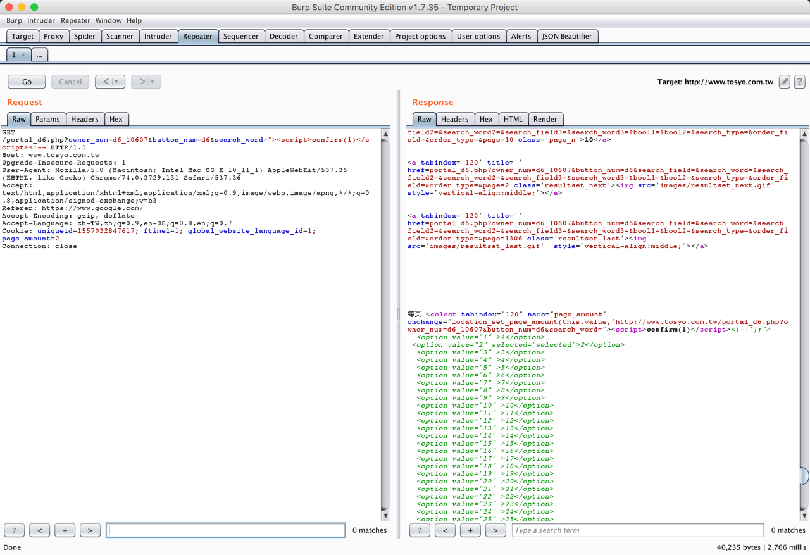Image resolution: width=810 pixels, height=555 pixels.
Task: Click the response pane scroll-down arrow
Action: 804,515
